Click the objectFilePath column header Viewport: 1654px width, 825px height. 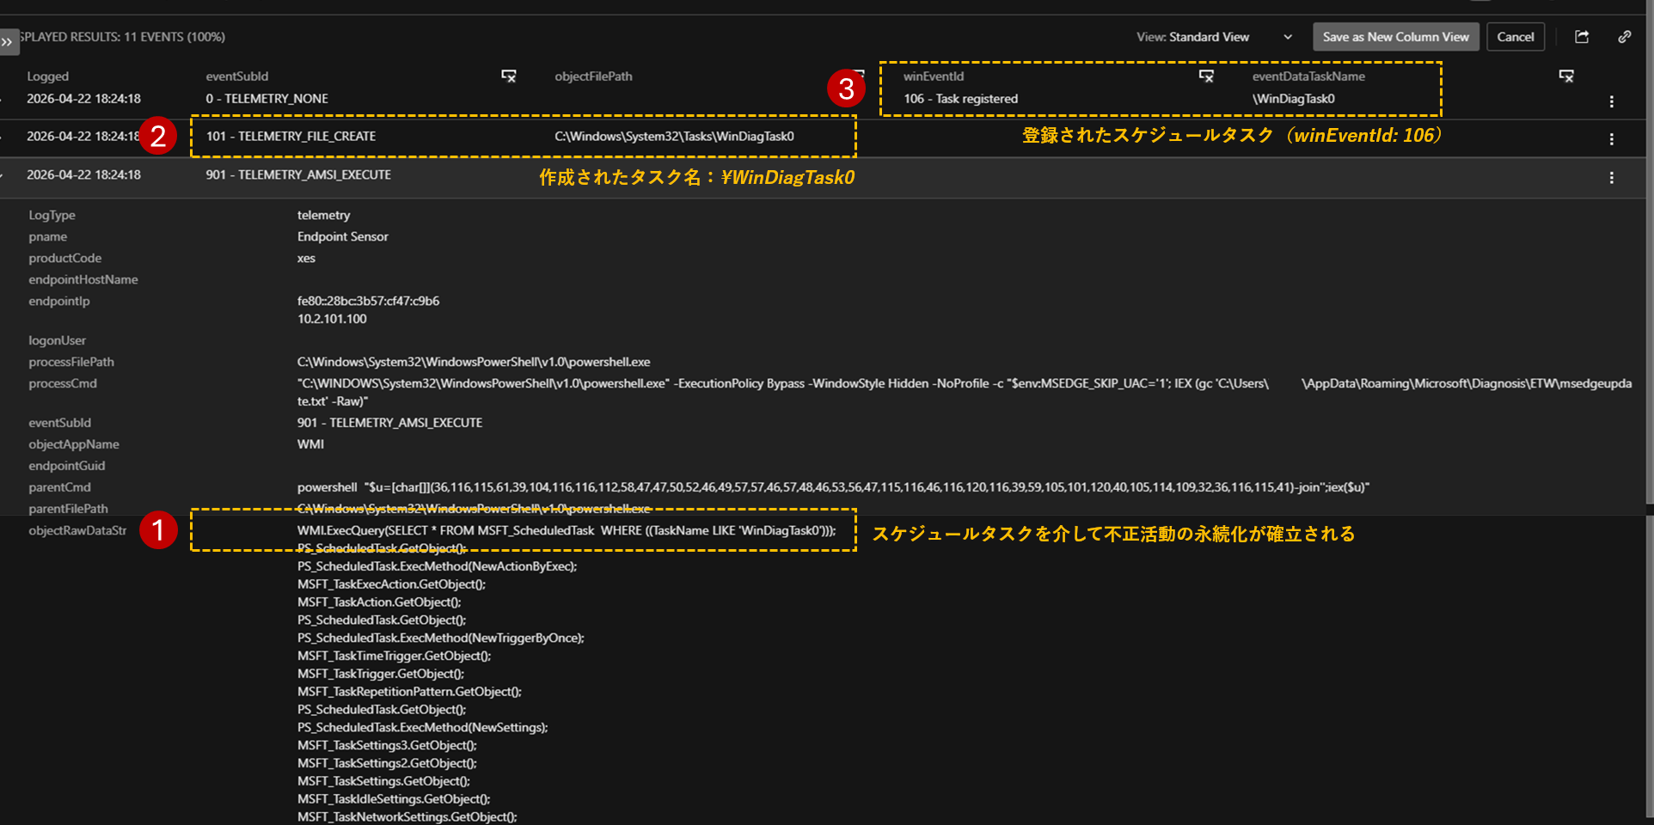593,76
